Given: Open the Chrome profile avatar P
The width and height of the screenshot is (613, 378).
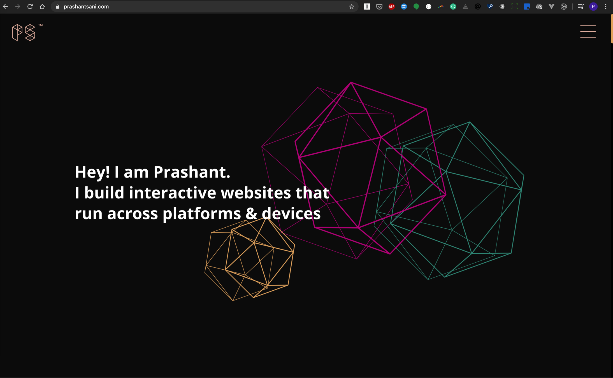Looking at the screenshot, I should point(593,7).
